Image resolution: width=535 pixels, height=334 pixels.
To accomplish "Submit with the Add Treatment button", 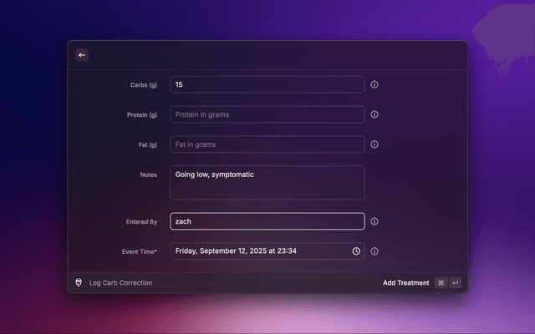I will coord(405,283).
